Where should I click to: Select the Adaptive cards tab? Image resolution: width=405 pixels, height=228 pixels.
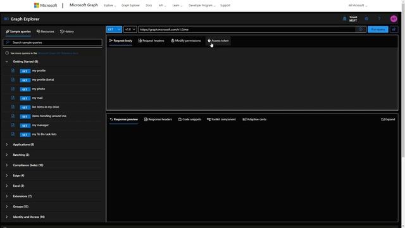pos(254,120)
